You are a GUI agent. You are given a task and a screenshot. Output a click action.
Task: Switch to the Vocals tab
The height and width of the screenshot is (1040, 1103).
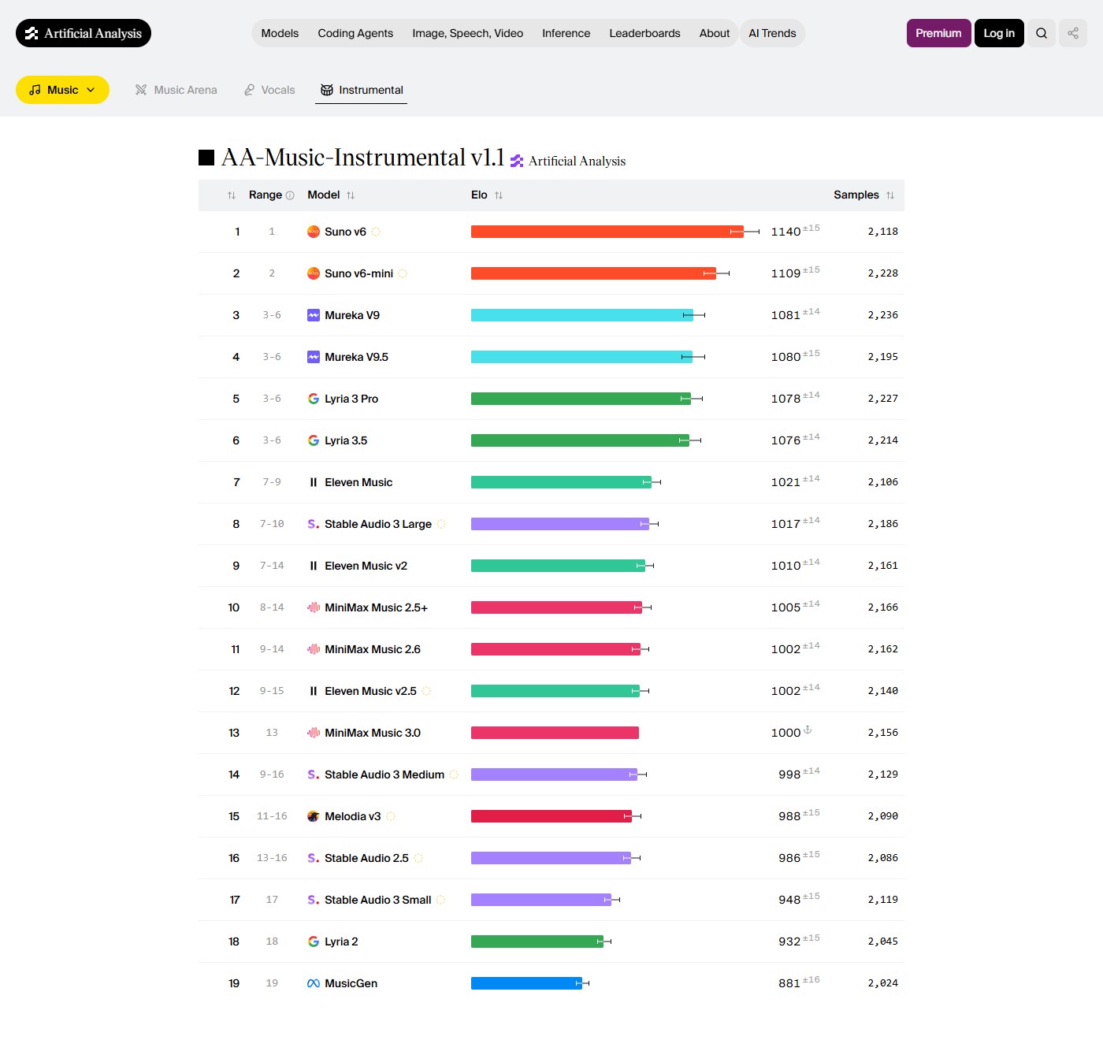(269, 90)
